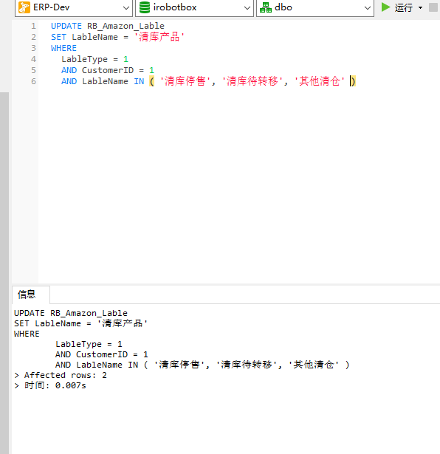Expand the ERP-Dev connection dropdown arrow
440x454 pixels.
click(x=126, y=8)
